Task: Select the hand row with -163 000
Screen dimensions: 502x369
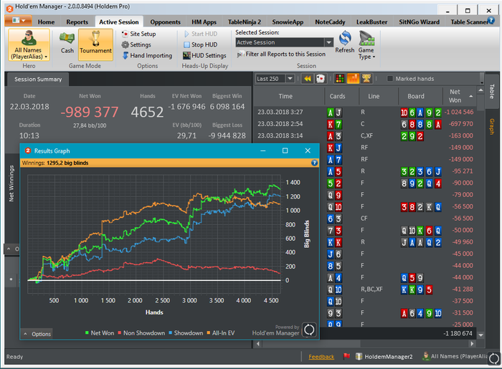Action: pyautogui.click(x=365, y=136)
